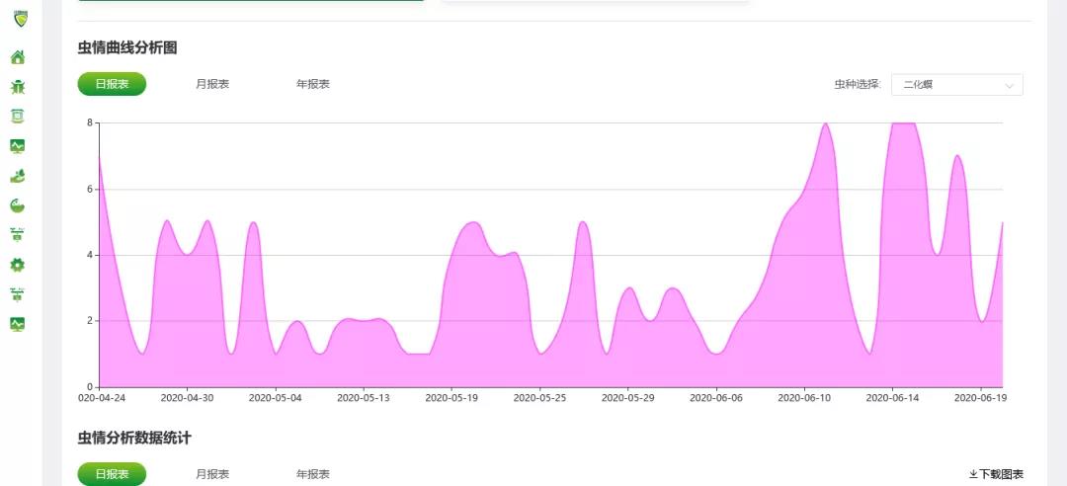1067x486 pixels.
Task: Select the bug icon in sidebar
Action: tap(18, 87)
